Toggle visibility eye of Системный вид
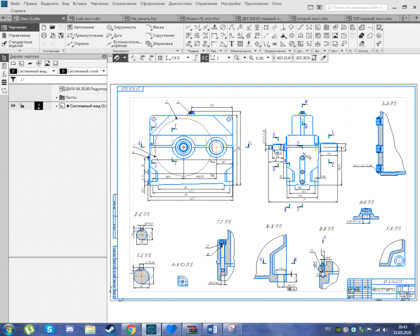 click(x=13, y=106)
